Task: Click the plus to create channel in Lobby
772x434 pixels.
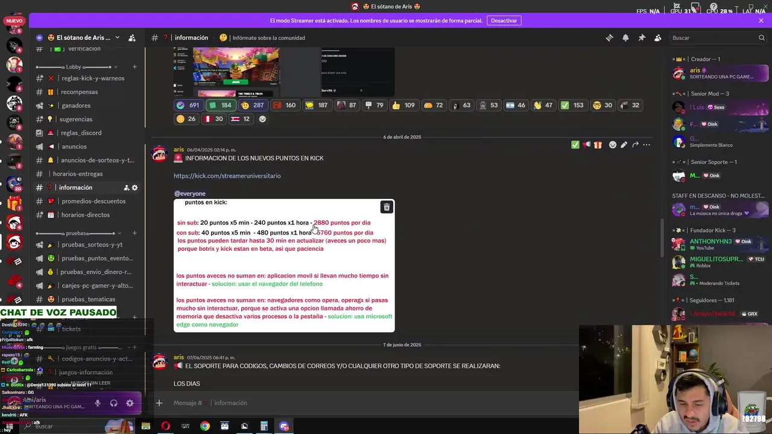Action: pos(134,67)
